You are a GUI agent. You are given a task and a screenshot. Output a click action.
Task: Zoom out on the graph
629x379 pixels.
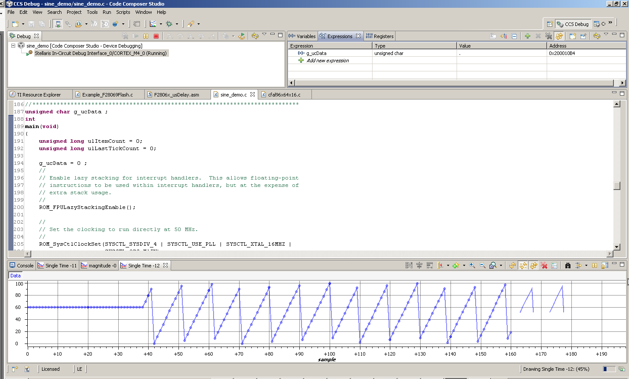(482, 266)
